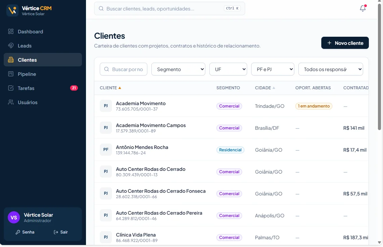Open the Academia Movimento client name
This screenshot has height=247, width=383.
(x=141, y=103)
